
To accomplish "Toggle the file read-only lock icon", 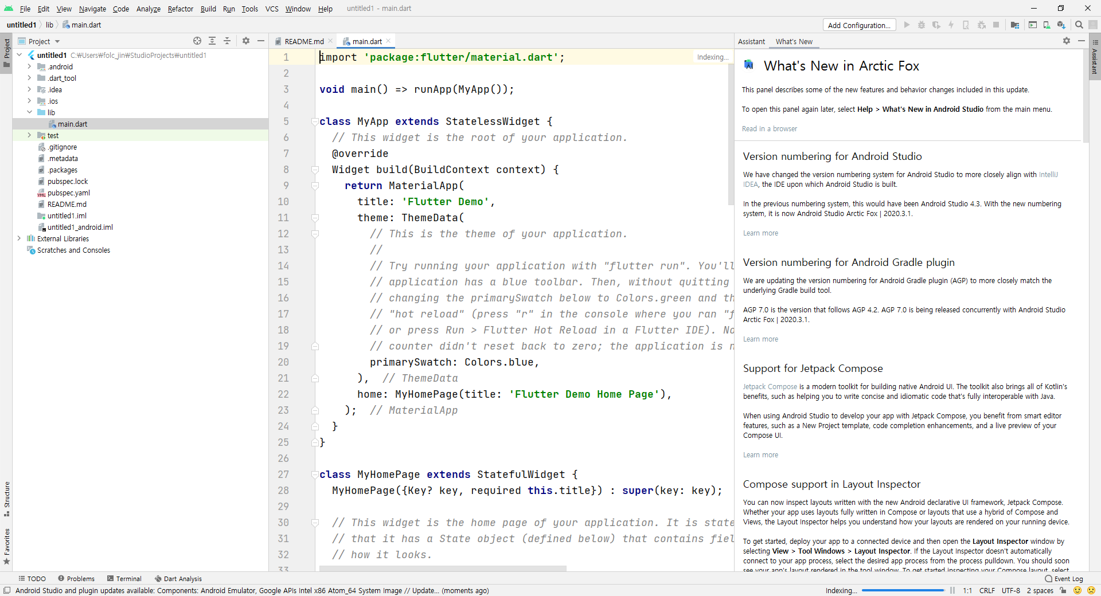I will 1063,590.
